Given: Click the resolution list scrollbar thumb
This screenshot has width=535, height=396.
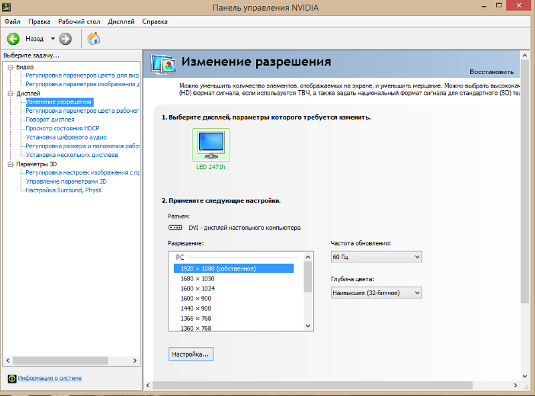Looking at the screenshot, I should pos(308,277).
